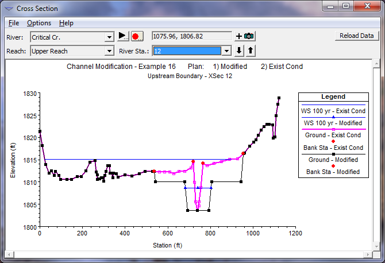Click the play animation button
The height and width of the screenshot is (263, 385).
123,36
